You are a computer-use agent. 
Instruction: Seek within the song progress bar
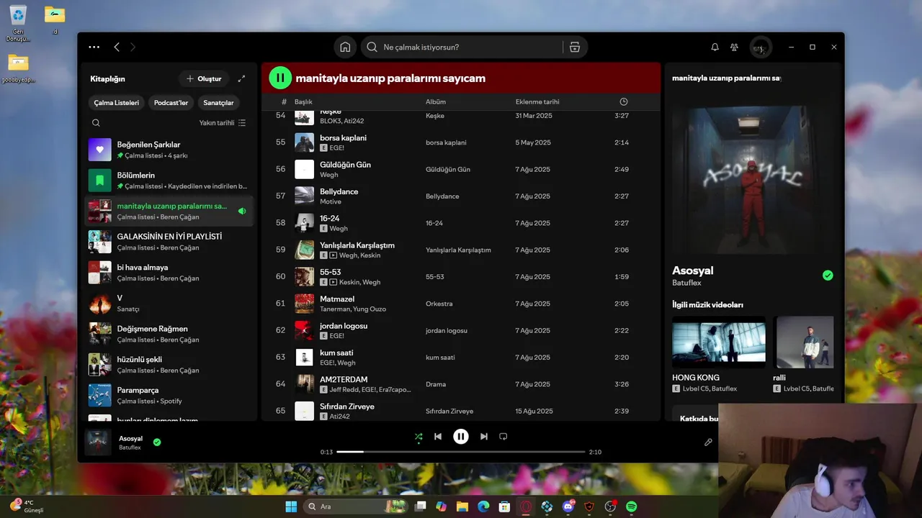(x=461, y=452)
